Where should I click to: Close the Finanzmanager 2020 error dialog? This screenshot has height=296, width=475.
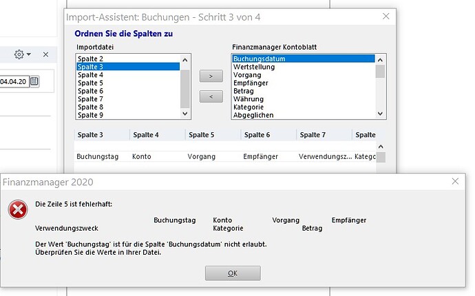tap(455, 181)
